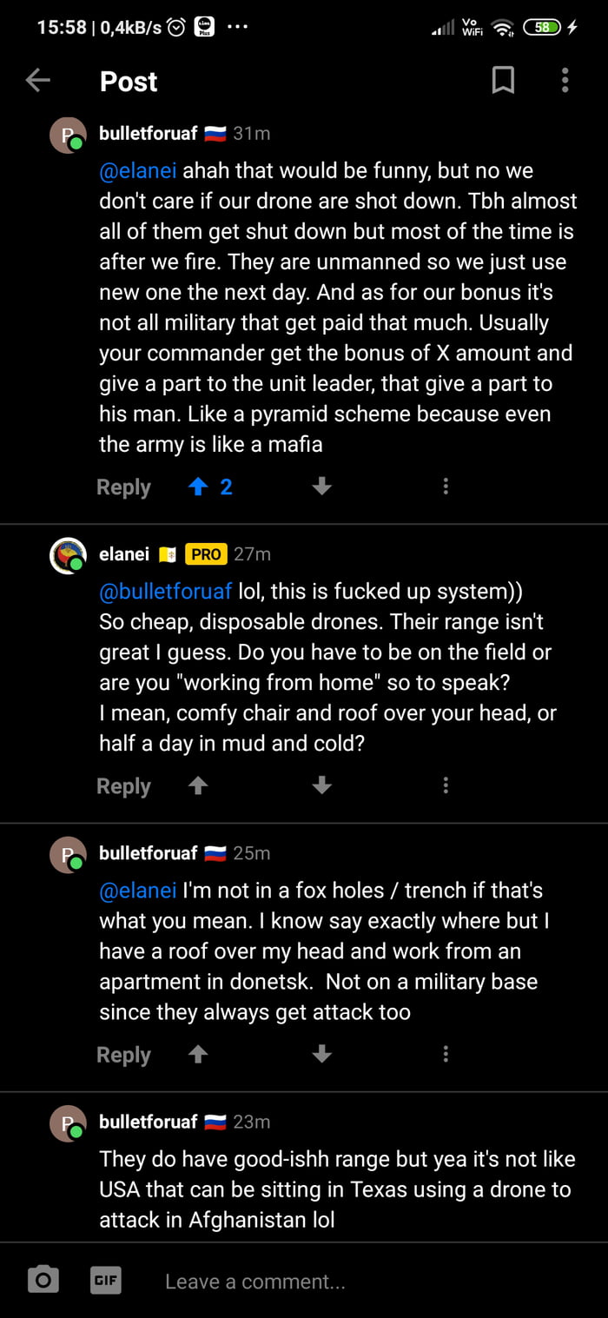
Task: Open the GIF picker in the comment bar
Action: [x=105, y=1280]
